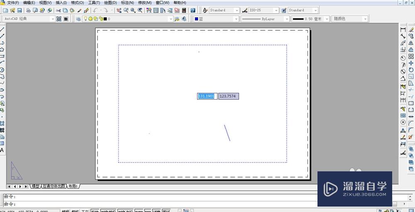Expand the text style Standard dropdown
The width and height of the screenshot is (415, 212).
237,10
